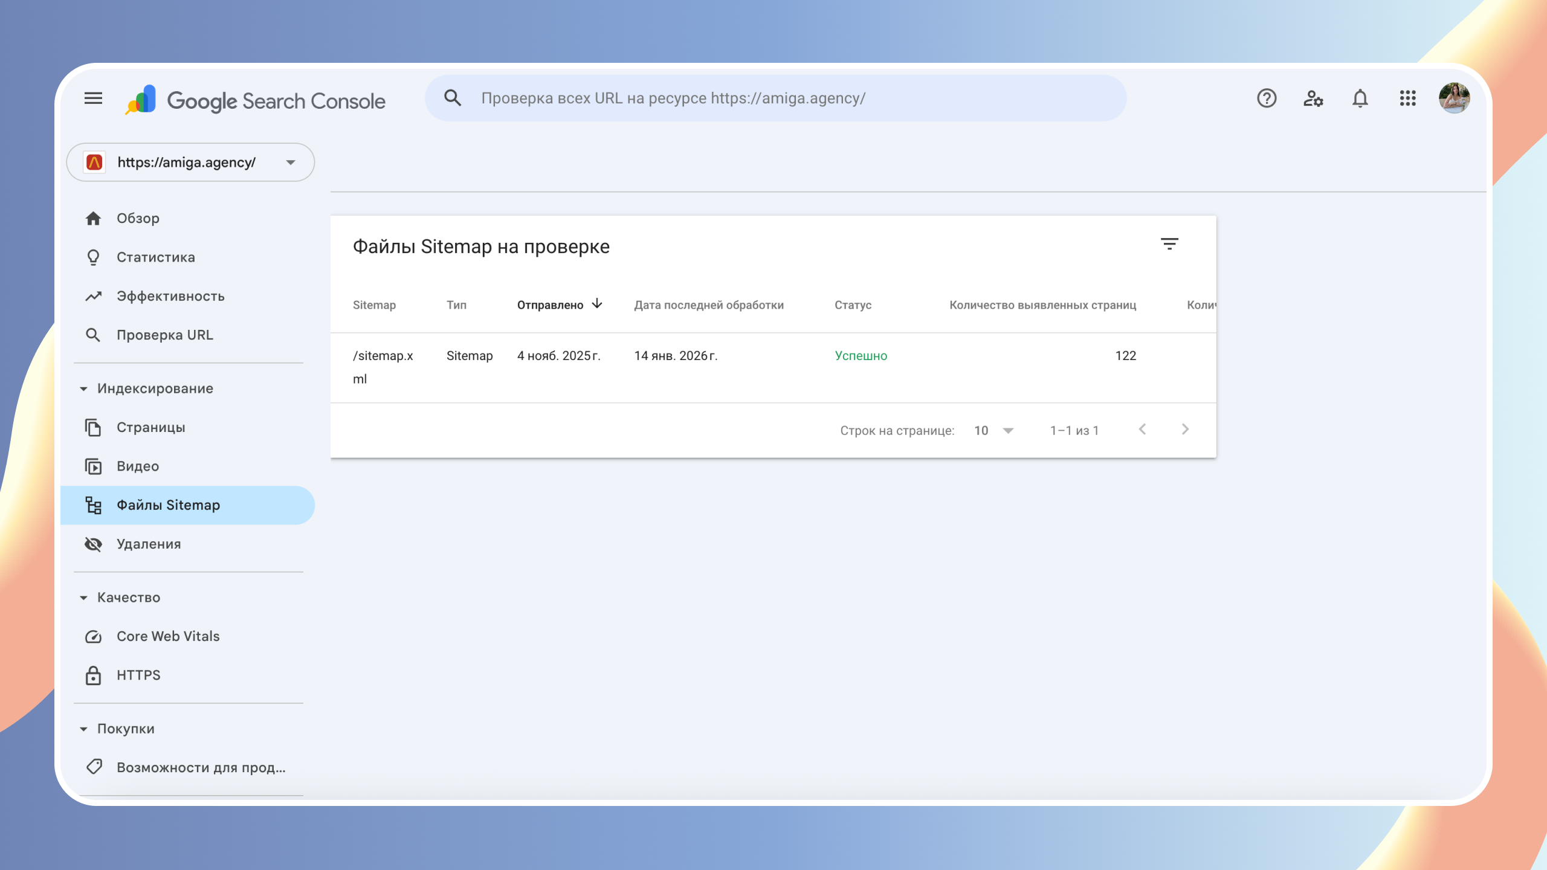The image size is (1547, 870).
Task: Click the account profile avatar
Action: click(x=1454, y=98)
